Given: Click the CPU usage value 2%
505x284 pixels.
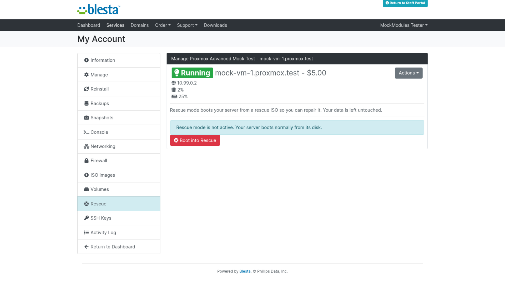Looking at the screenshot, I should (180, 90).
